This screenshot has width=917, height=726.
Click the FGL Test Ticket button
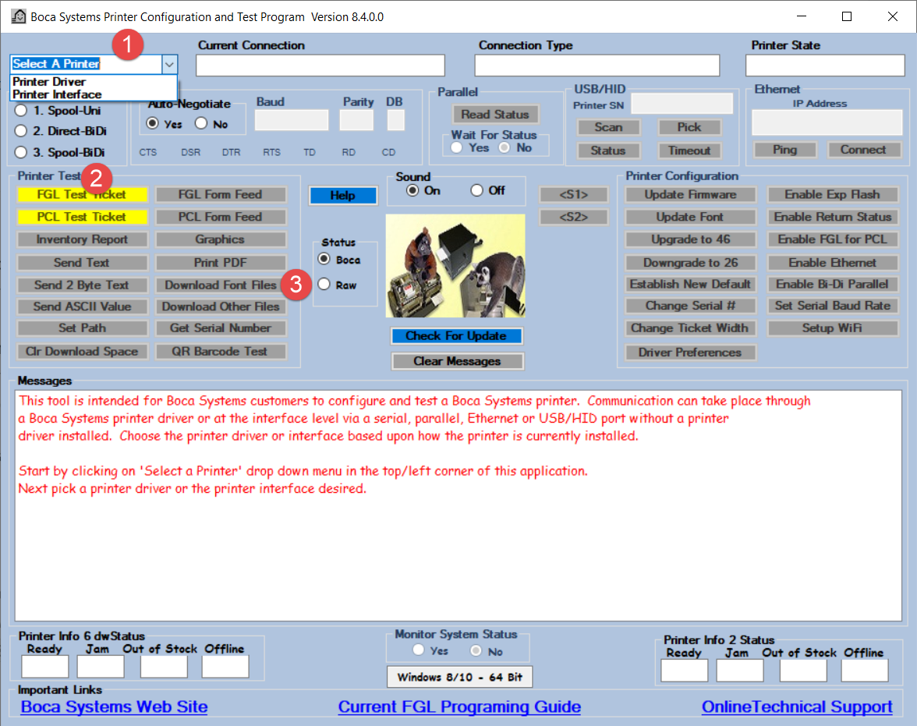click(x=82, y=194)
